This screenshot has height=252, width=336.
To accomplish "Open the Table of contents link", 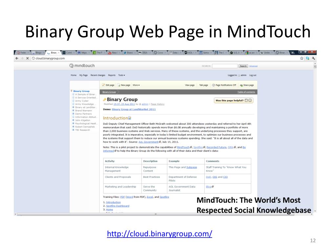I will tap(246, 92).
